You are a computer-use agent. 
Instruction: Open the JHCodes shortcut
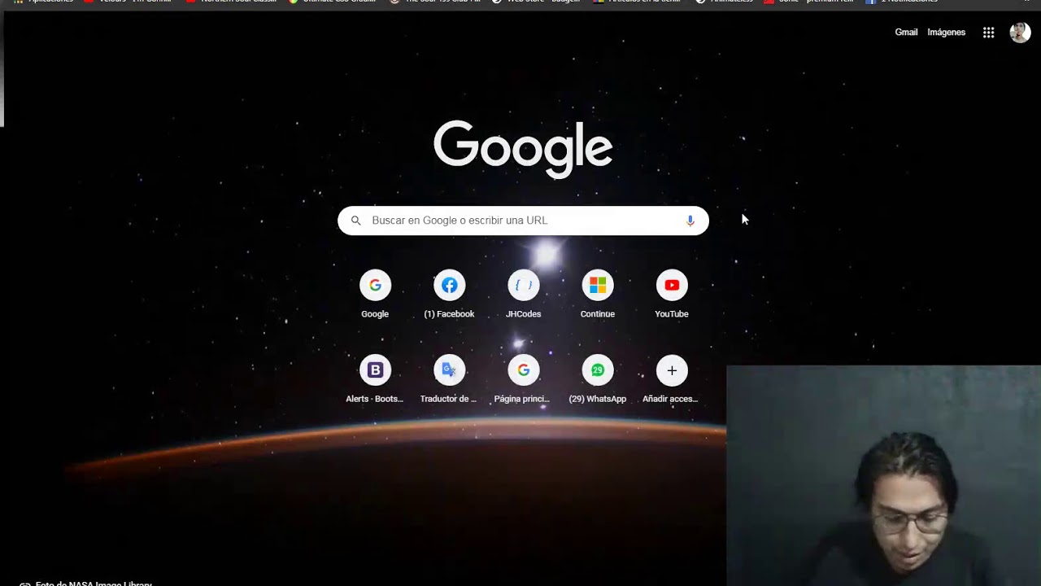523,286
